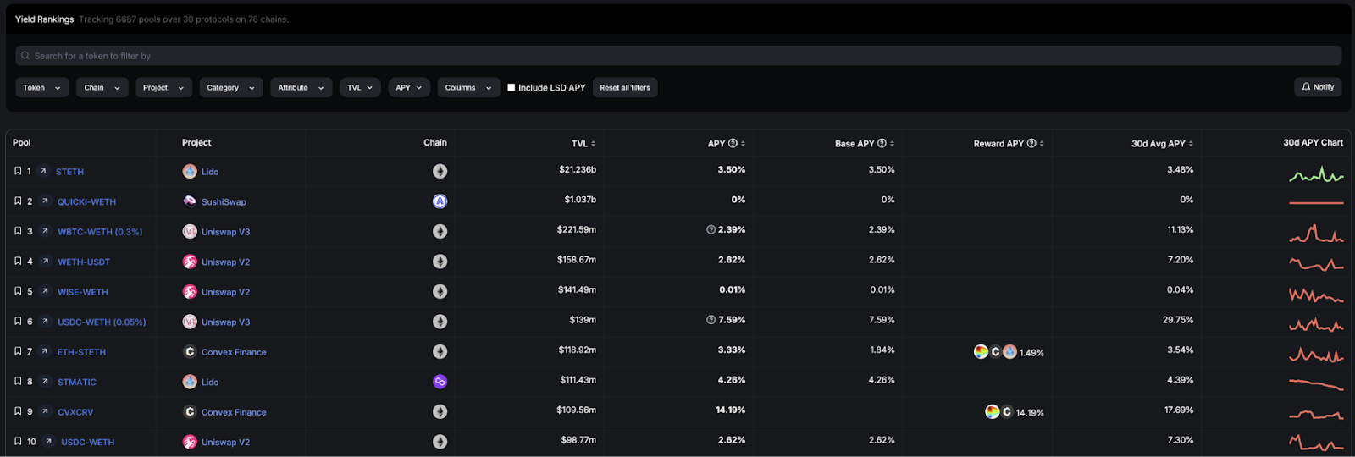Open Lido project link in STMATIC row
1355x457 pixels.
(210, 383)
